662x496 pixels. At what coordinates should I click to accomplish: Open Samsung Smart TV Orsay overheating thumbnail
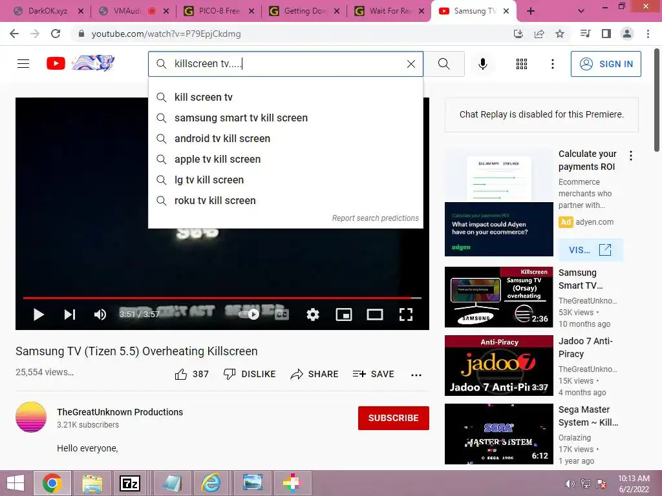(498, 297)
